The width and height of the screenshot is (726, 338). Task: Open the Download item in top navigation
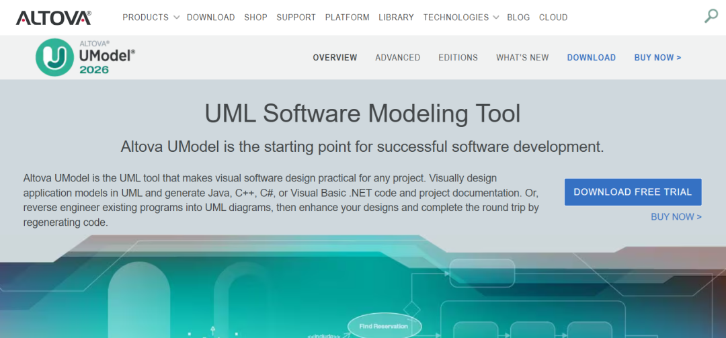(x=210, y=17)
